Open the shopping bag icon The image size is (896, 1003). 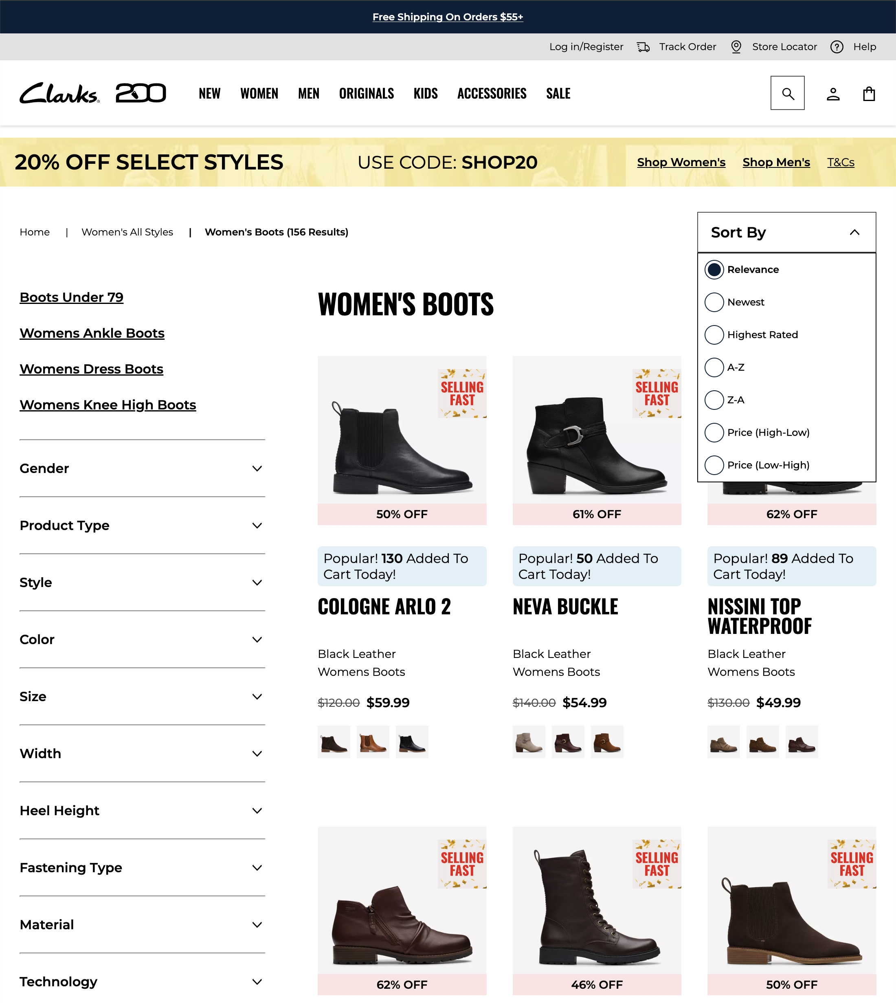[x=869, y=94]
